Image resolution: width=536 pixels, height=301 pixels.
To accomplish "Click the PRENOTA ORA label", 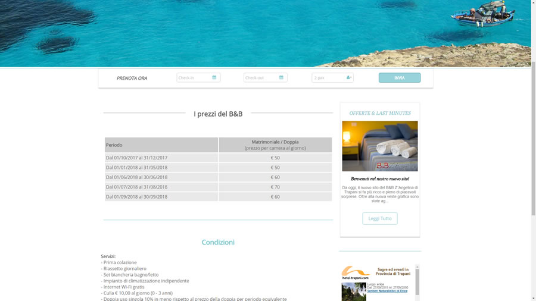I will point(132,78).
